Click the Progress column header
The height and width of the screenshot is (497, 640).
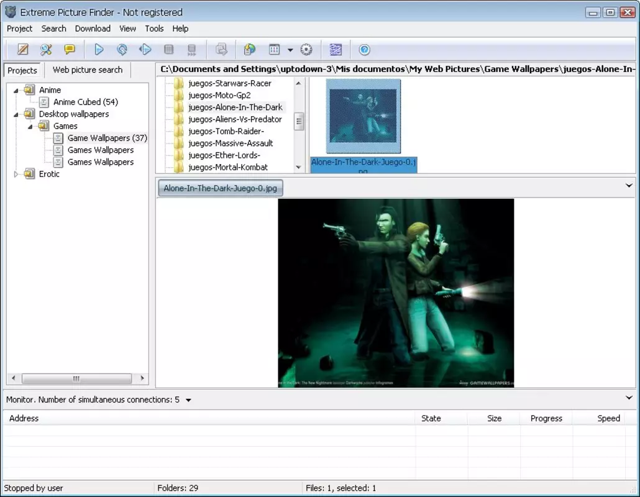click(546, 418)
